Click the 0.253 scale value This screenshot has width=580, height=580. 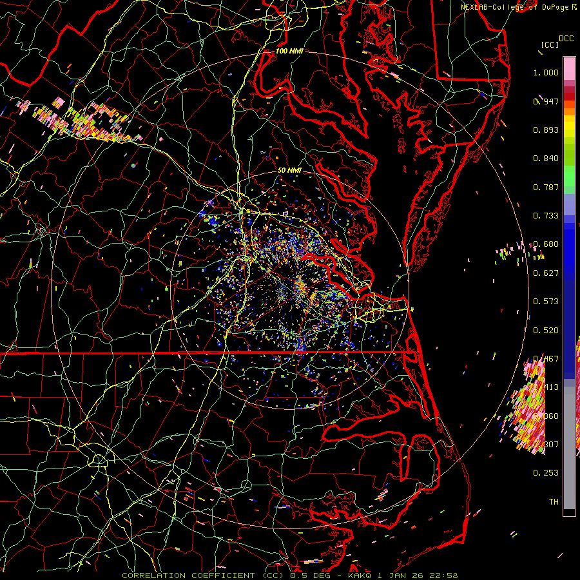pyautogui.click(x=546, y=473)
